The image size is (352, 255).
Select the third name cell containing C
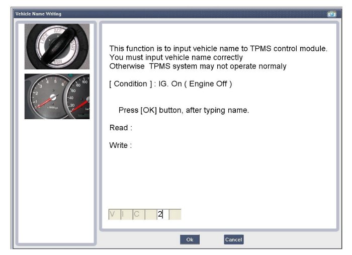[138, 214]
